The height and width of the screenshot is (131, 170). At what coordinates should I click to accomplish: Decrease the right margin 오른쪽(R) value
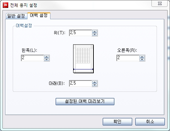pos(142,59)
